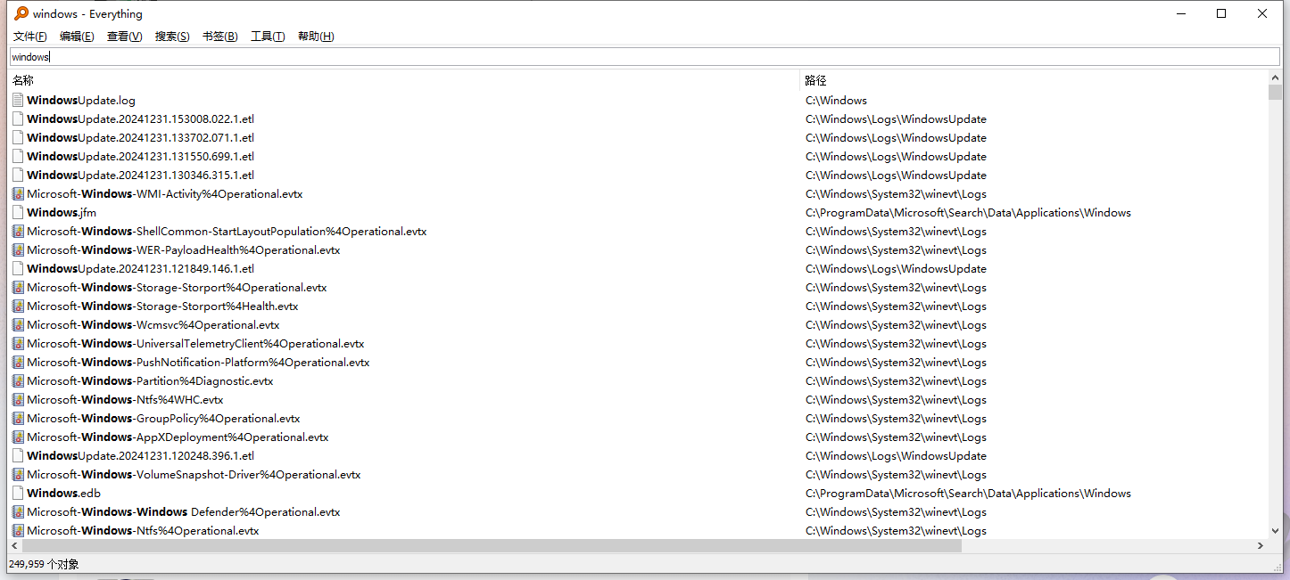Click path C:\Windows of WindowsUpdate.log row

click(836, 101)
